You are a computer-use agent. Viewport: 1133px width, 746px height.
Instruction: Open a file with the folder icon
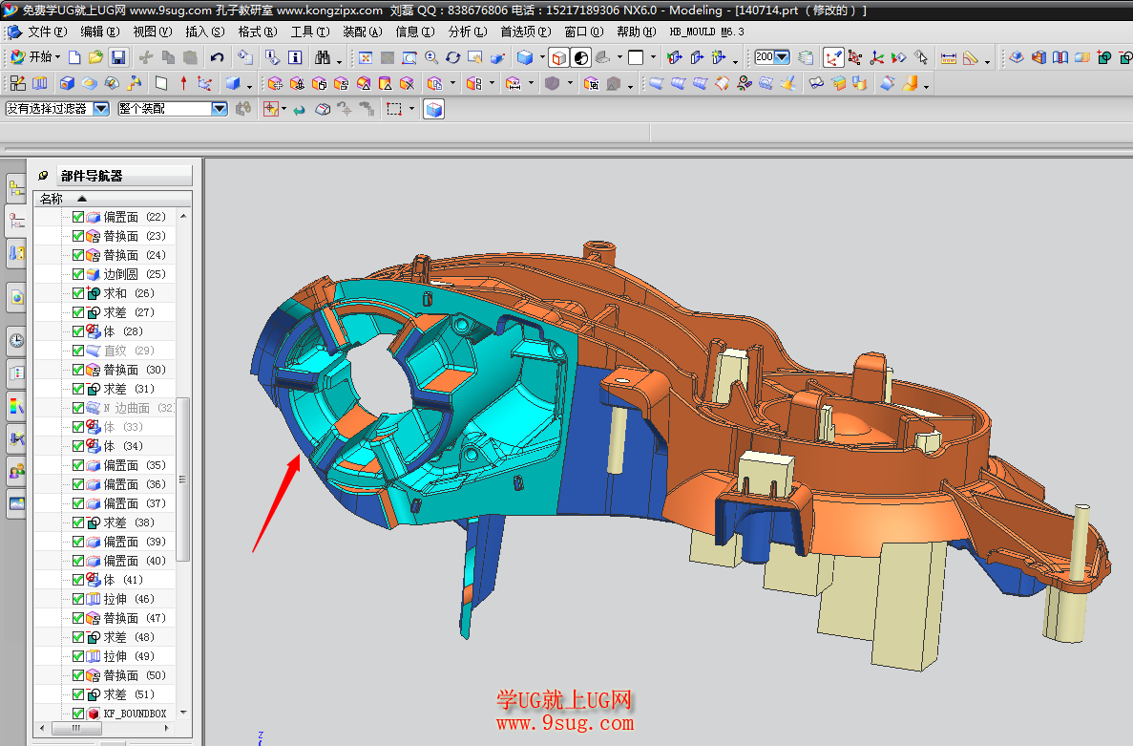[95, 57]
